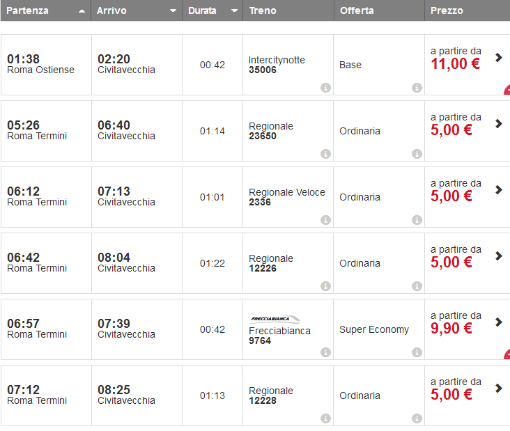This screenshot has height=431, width=510.
Task: Click the Frecciabianca logo
Action: tap(275, 319)
